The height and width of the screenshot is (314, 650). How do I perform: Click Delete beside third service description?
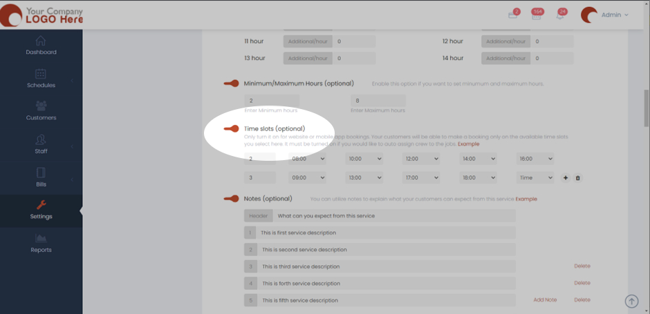(x=582, y=266)
